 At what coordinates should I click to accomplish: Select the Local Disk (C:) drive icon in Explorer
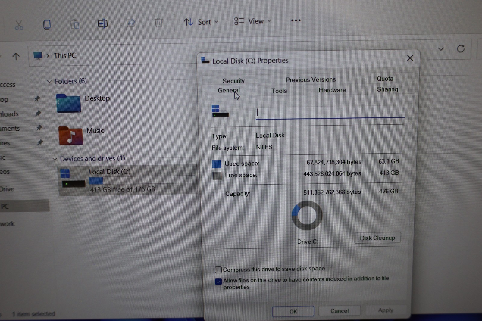click(73, 179)
